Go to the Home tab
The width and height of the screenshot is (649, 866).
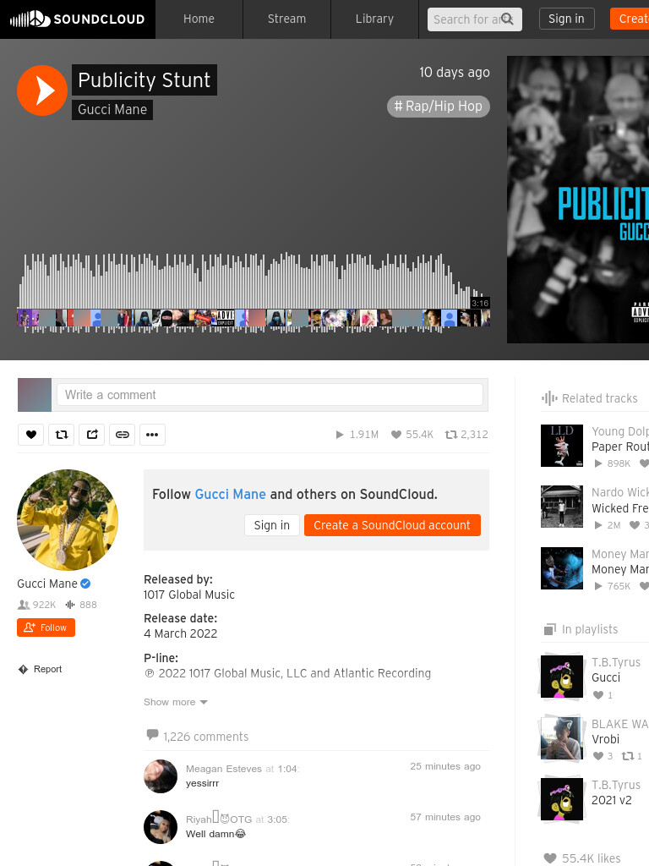199,19
